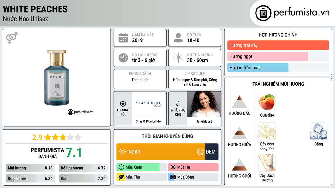Click the summer sun icon
The height and width of the screenshot is (188, 335).
[x=173, y=167]
